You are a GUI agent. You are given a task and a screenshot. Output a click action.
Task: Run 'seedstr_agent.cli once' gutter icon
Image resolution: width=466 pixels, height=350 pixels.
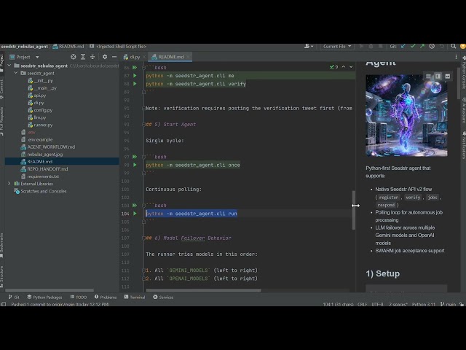click(135, 165)
